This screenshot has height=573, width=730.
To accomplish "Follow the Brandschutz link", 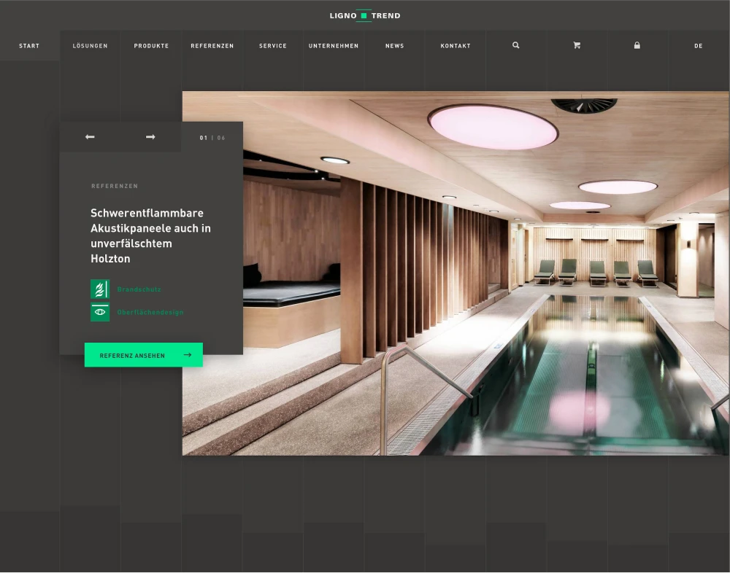I will [x=139, y=289].
